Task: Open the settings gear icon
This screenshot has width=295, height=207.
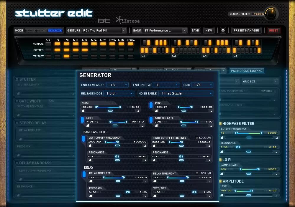Action: (223, 30)
